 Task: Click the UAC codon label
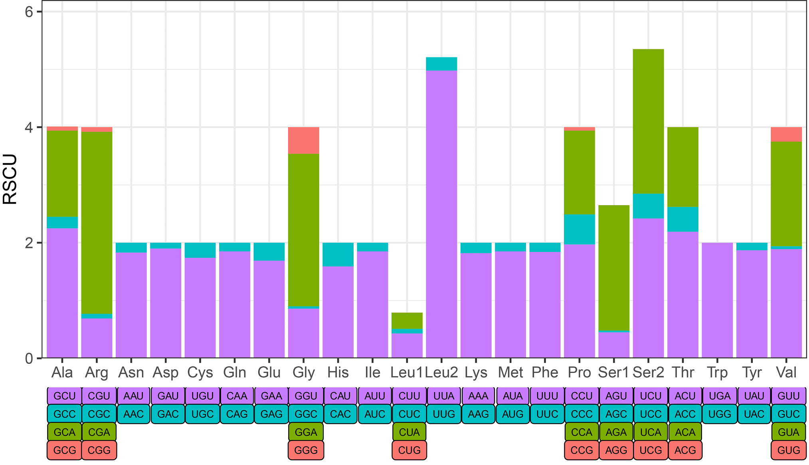pos(754,414)
